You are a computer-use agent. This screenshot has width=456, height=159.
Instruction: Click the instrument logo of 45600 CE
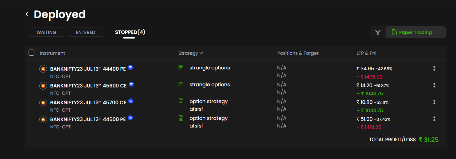point(43,86)
